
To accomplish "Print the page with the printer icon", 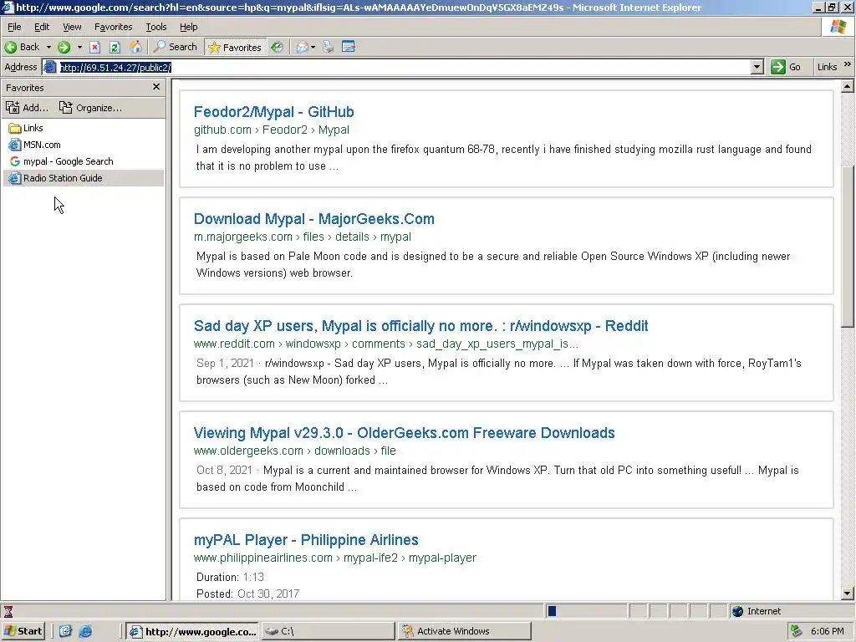I will click(x=328, y=47).
